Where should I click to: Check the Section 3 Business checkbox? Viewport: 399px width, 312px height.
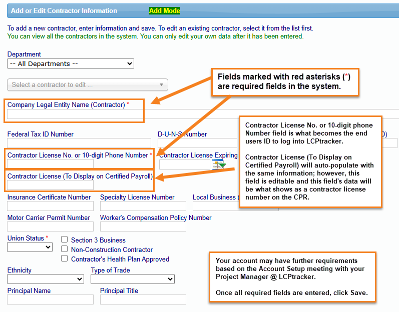[65, 239]
